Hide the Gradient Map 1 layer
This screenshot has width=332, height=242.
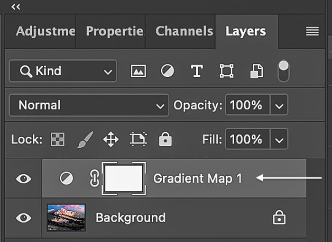coord(24,179)
